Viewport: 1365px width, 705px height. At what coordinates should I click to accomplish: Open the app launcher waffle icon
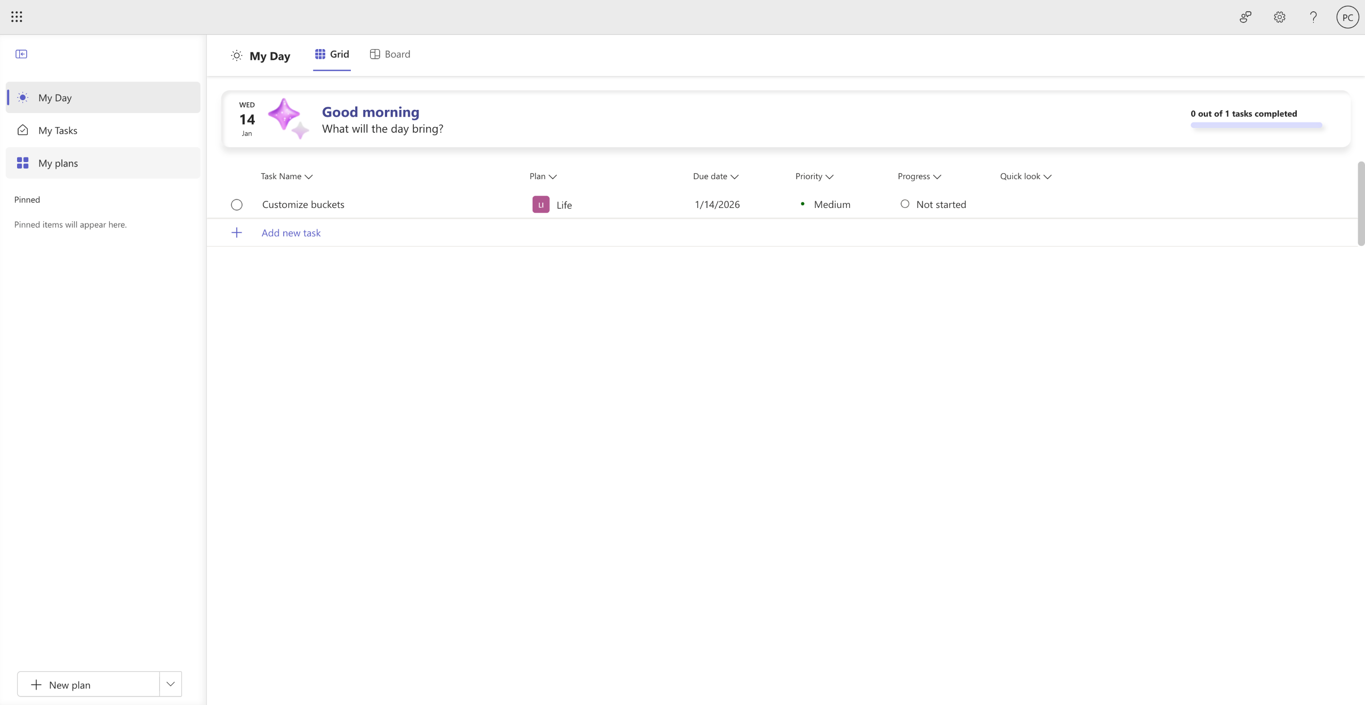(x=17, y=17)
